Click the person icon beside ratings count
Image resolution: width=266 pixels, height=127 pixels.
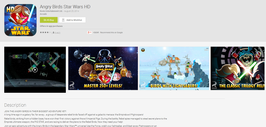coord(54,32)
